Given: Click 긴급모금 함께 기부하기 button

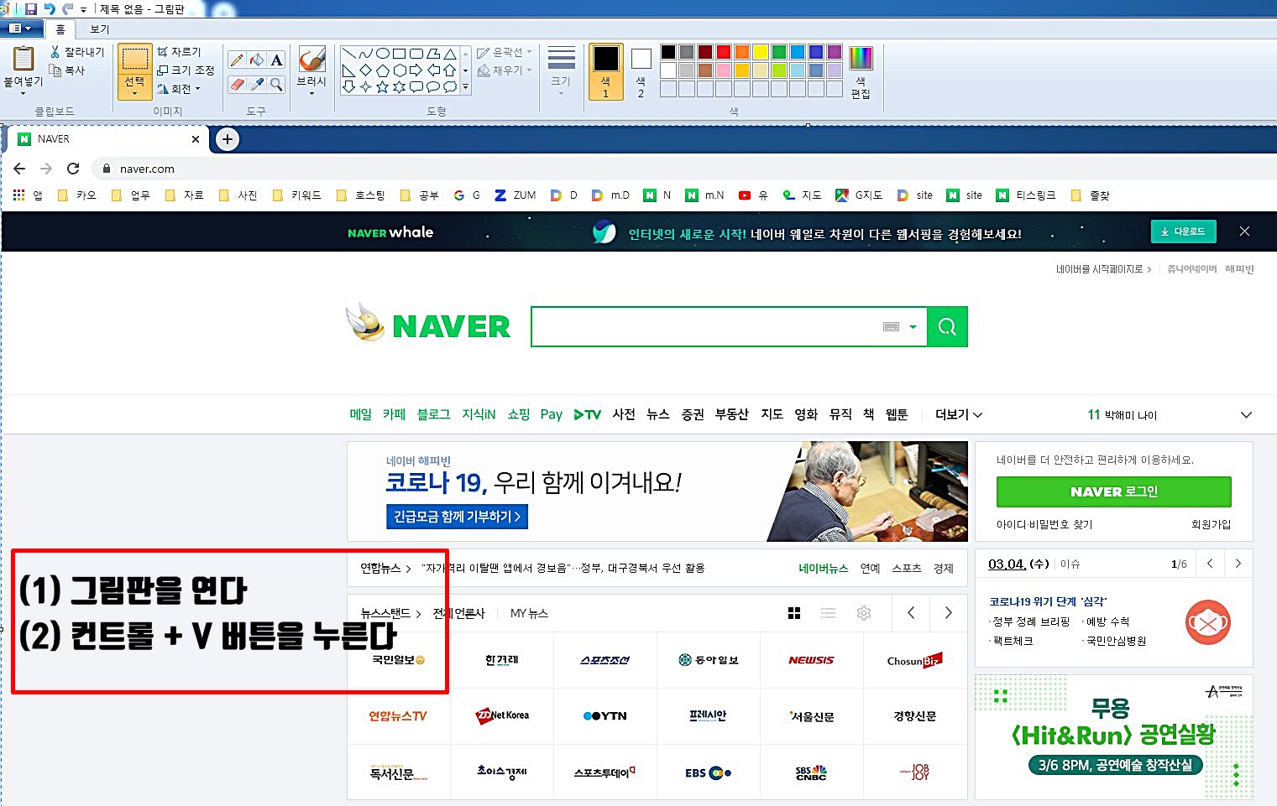Looking at the screenshot, I should [457, 517].
